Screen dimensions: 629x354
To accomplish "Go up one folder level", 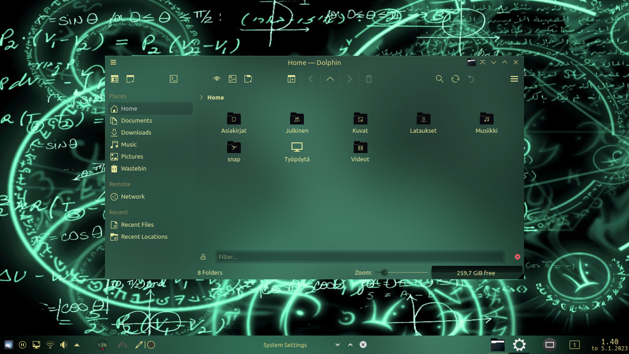I will [330, 79].
